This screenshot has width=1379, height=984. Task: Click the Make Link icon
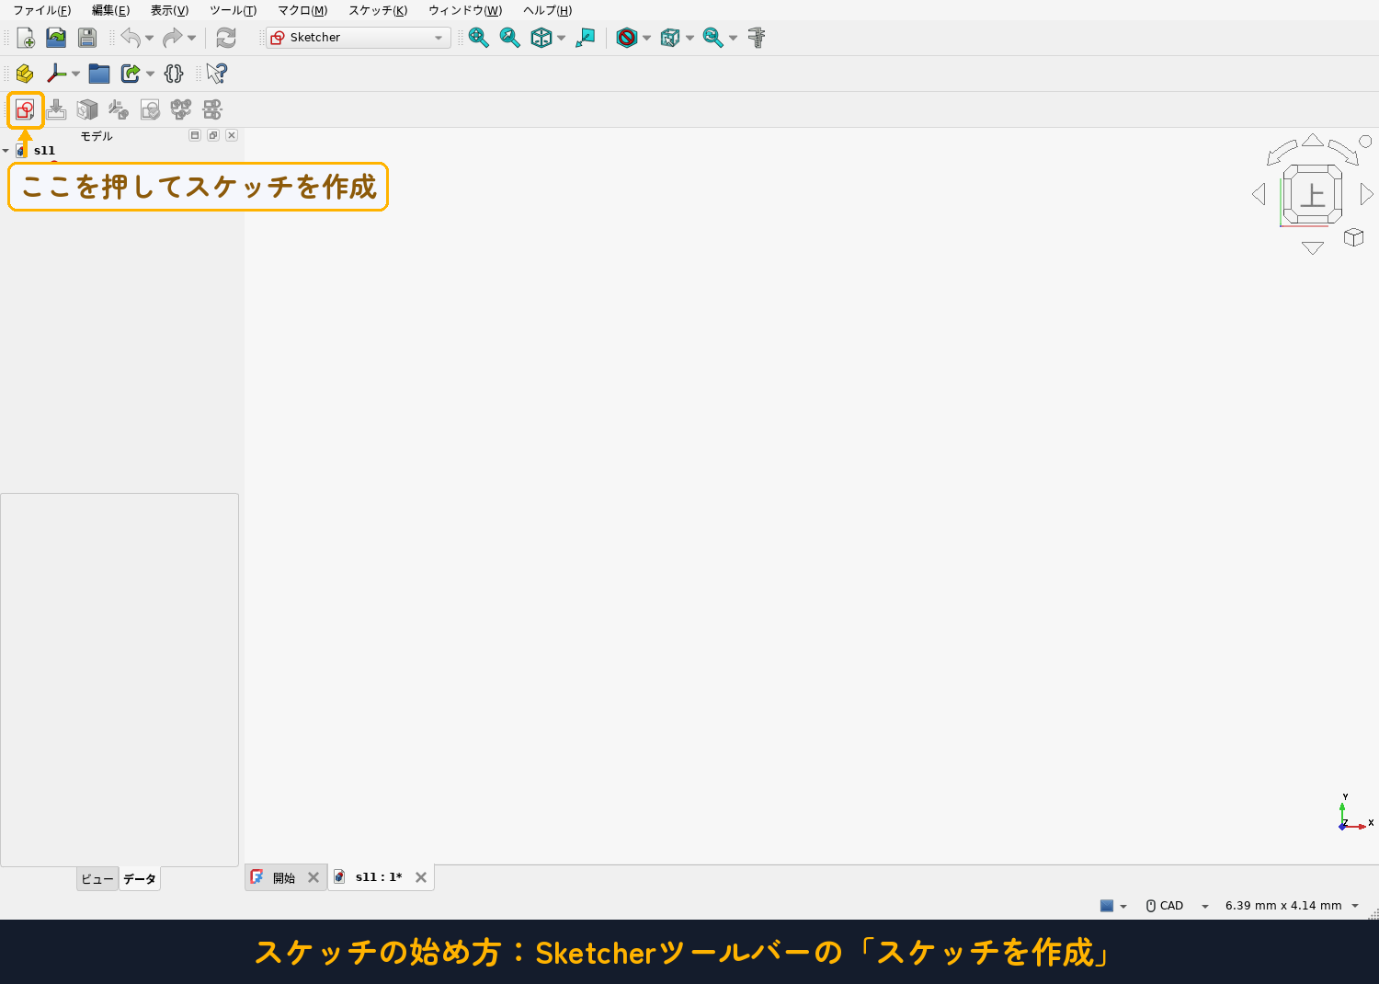click(x=131, y=74)
